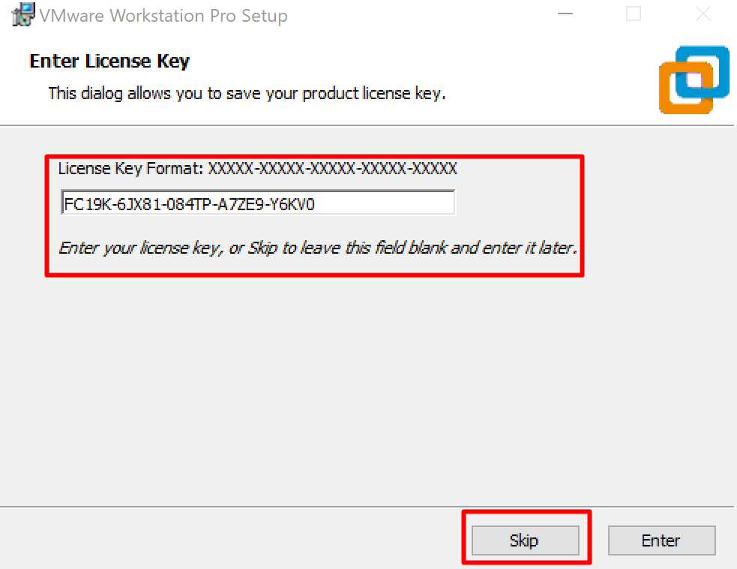The width and height of the screenshot is (737, 569).
Task: Click the VMware Workstation Pro Setup title text
Action: [163, 15]
